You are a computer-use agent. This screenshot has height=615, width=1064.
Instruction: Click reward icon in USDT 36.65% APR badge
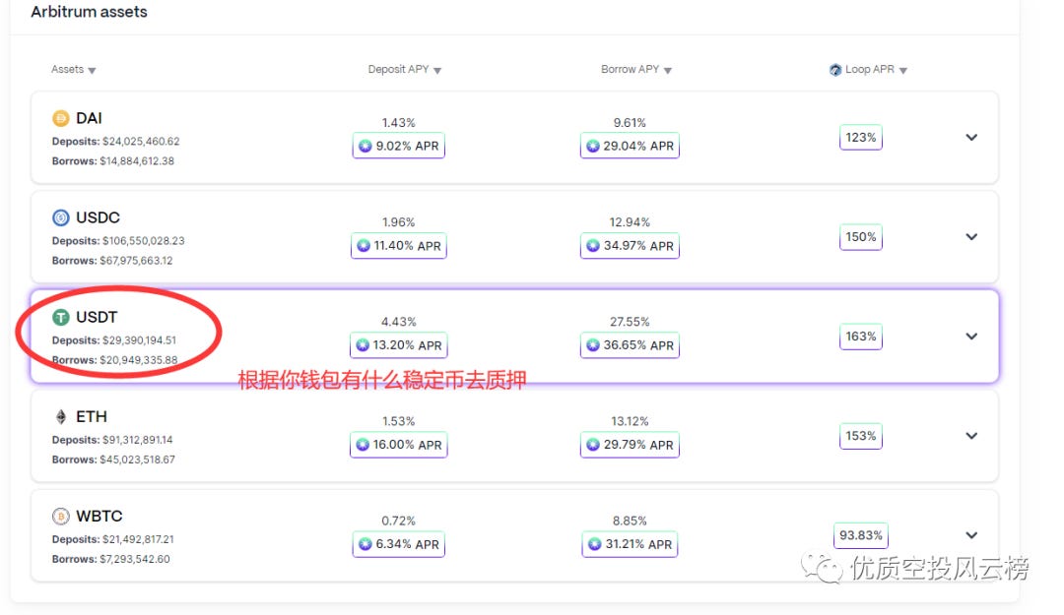593,345
